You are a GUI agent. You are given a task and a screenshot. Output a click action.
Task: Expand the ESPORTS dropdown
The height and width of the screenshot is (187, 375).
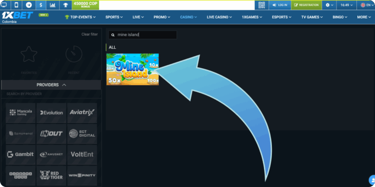(281, 17)
